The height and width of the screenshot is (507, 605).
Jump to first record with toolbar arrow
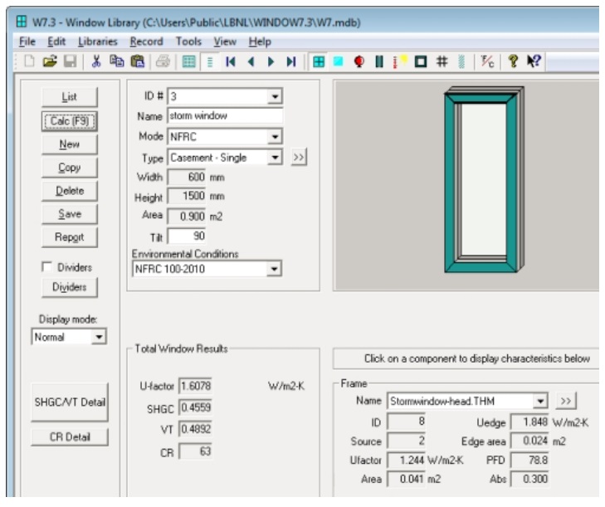click(x=230, y=61)
